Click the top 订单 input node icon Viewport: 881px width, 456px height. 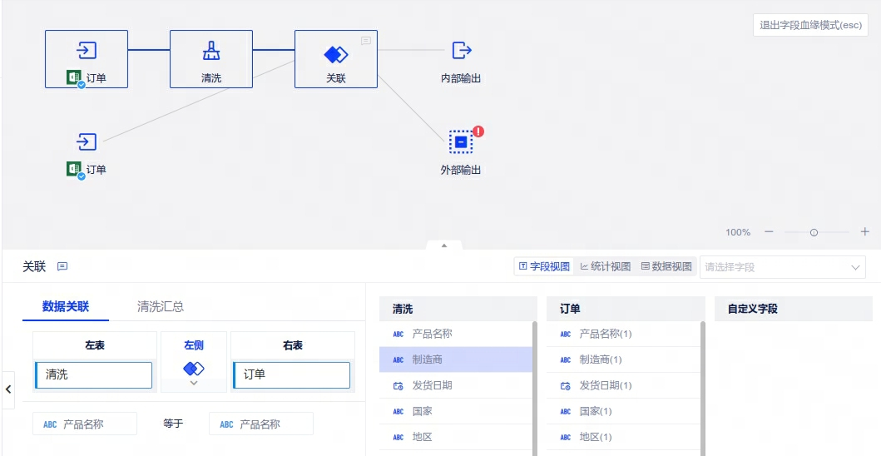[x=87, y=51]
